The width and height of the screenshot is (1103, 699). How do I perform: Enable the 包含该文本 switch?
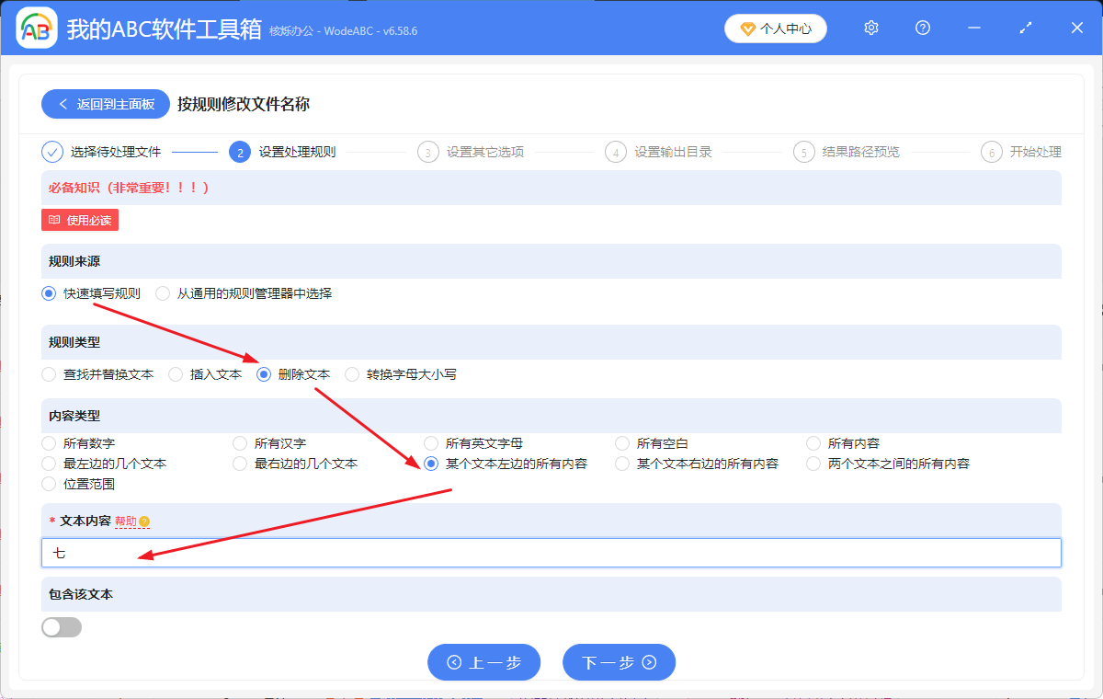(x=61, y=626)
